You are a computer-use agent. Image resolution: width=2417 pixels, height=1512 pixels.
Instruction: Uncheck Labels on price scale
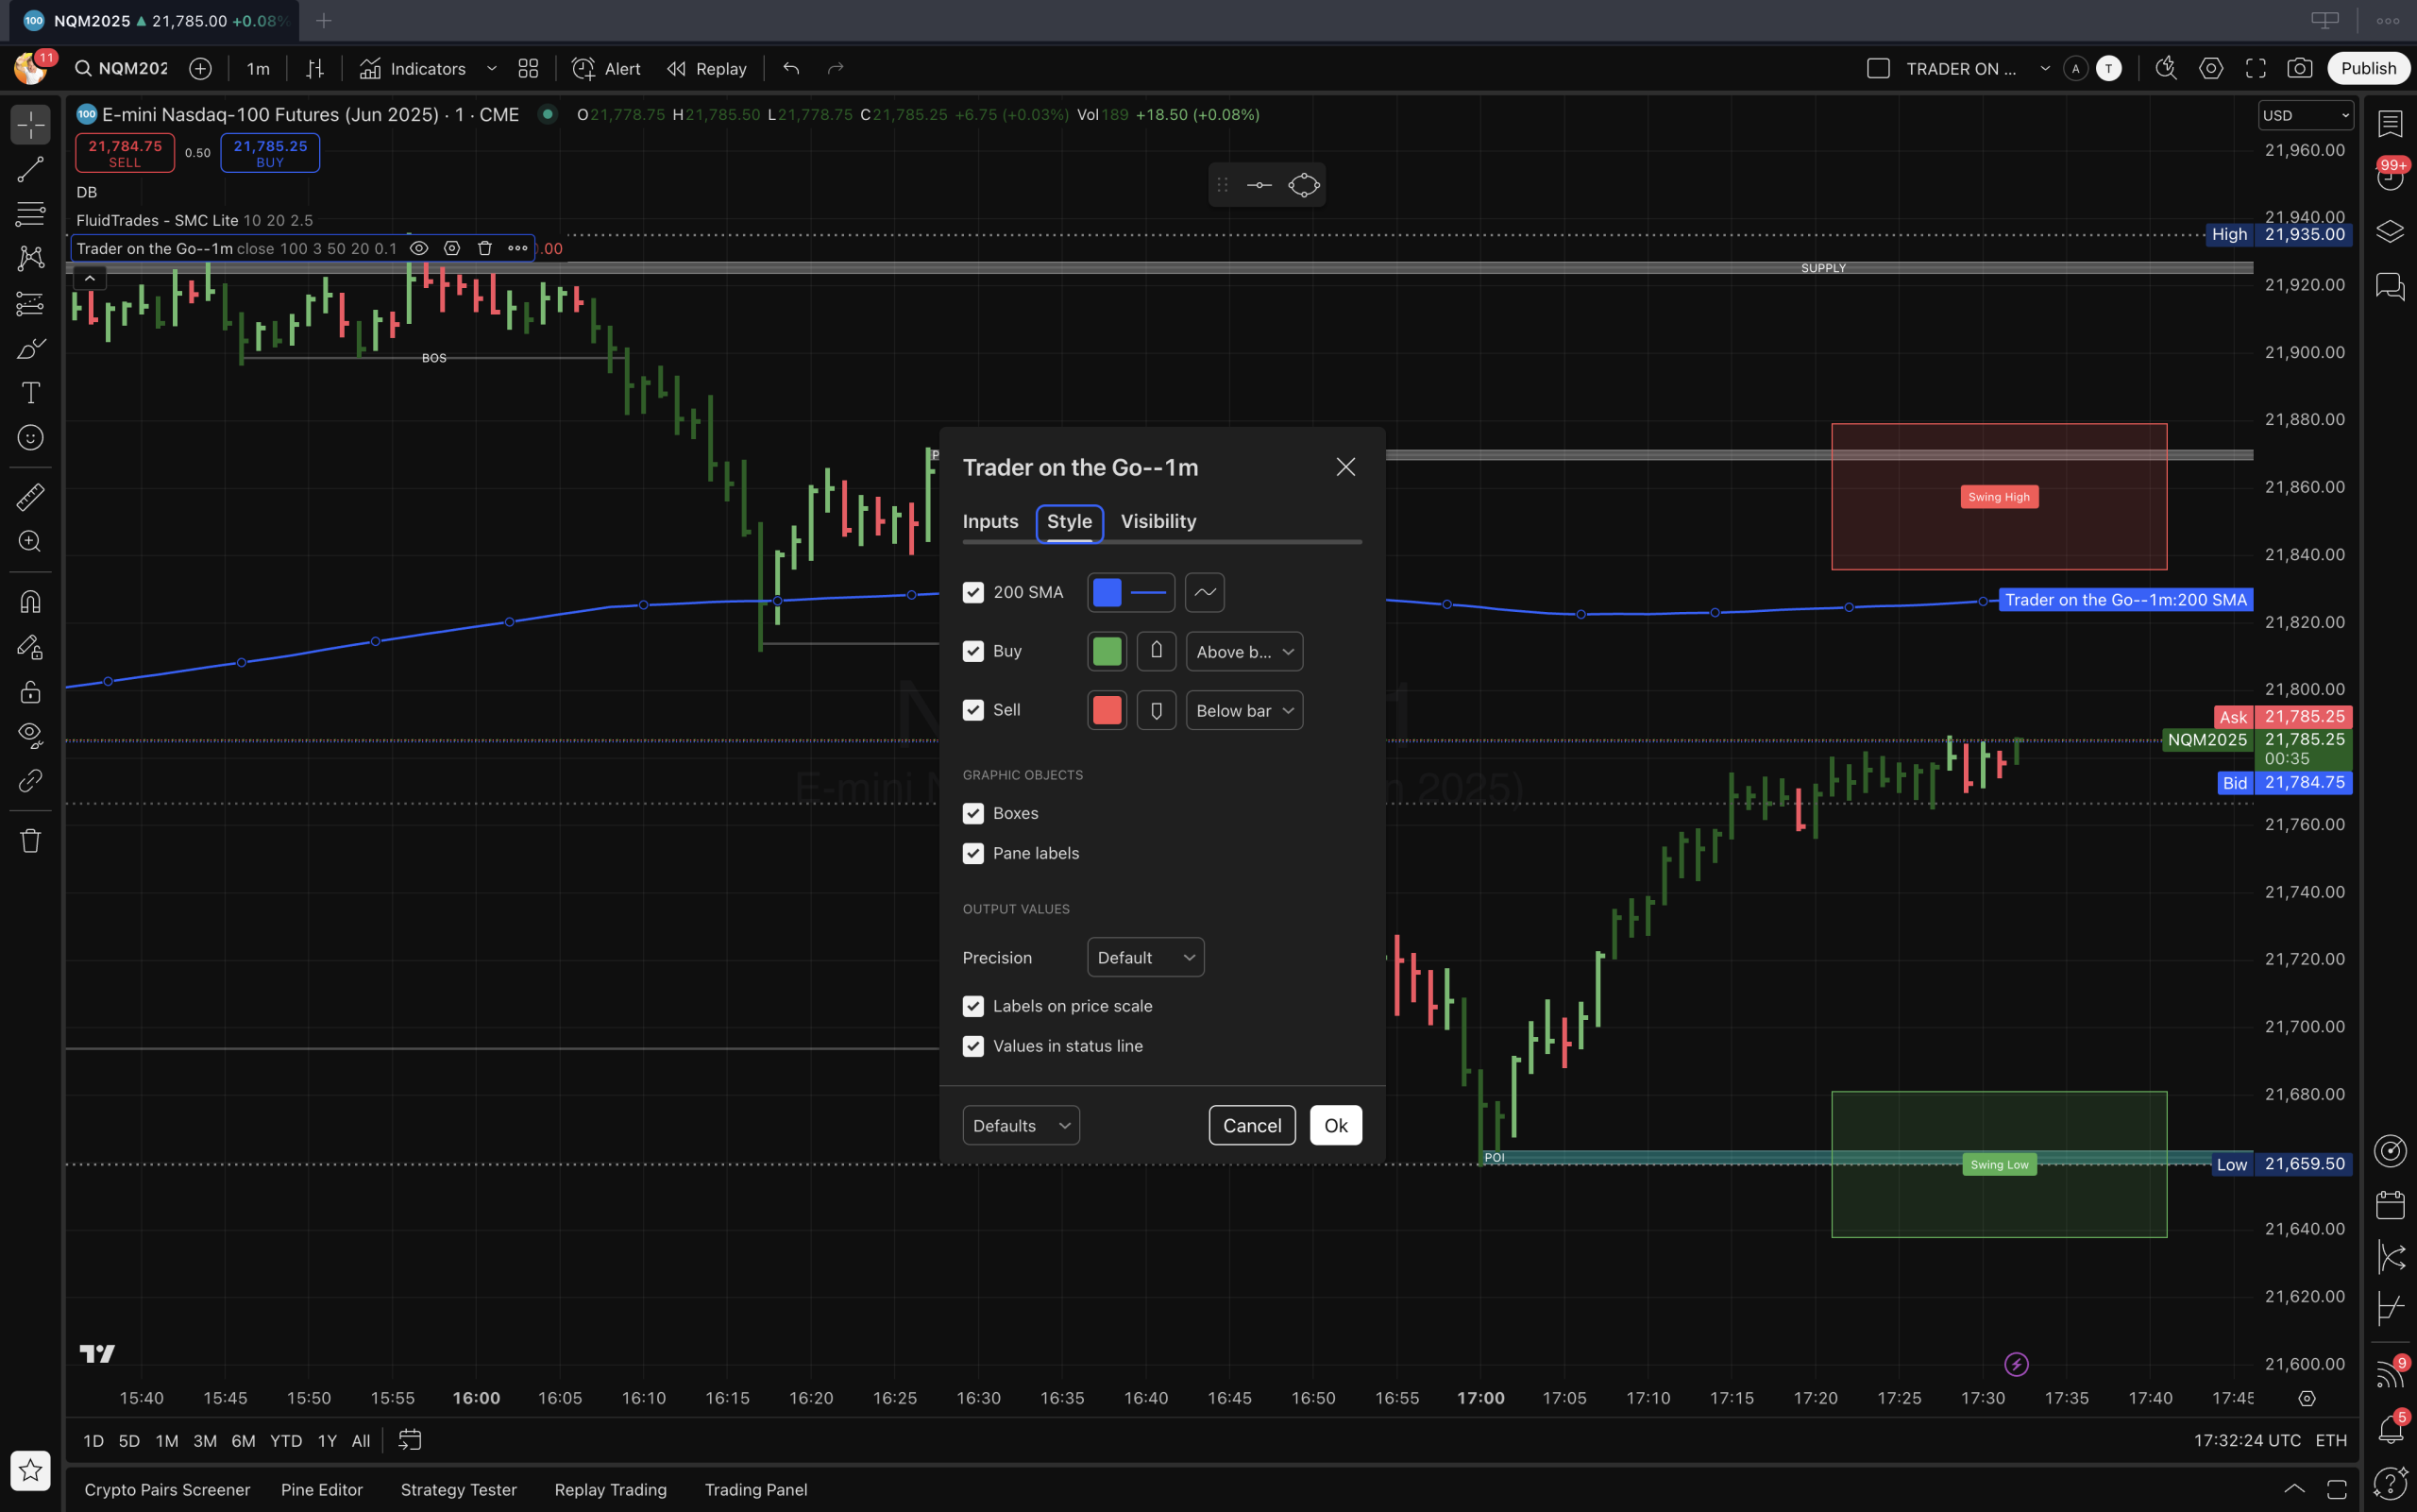point(972,1006)
